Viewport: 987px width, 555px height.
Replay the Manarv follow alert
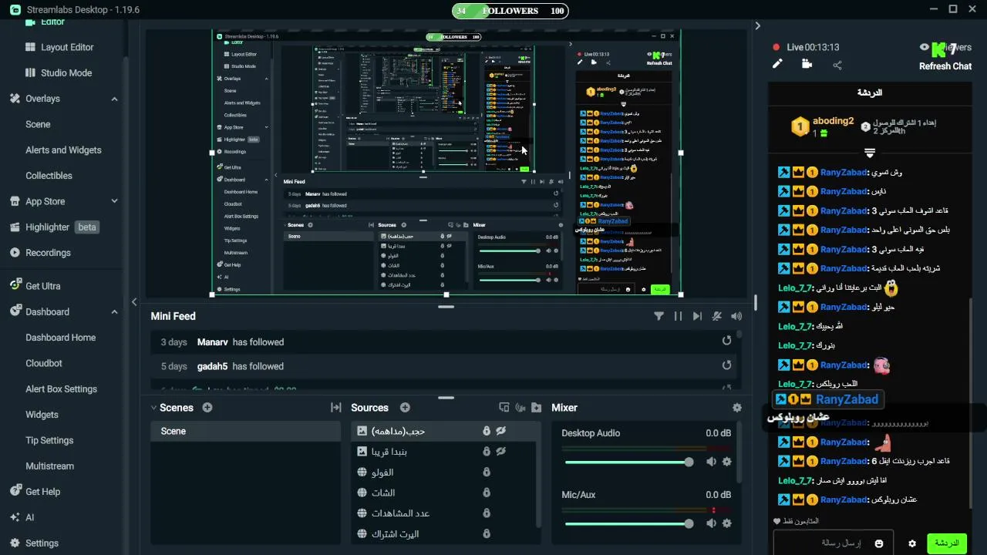click(726, 341)
